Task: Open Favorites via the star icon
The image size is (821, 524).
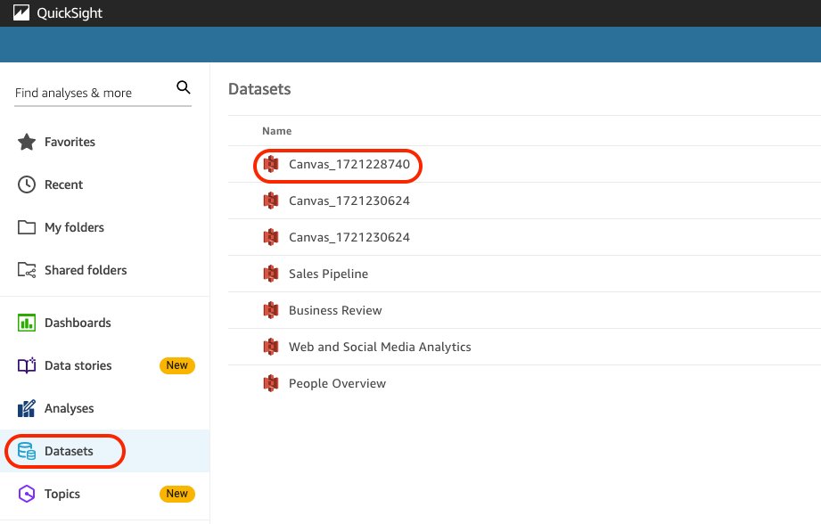Action: tap(27, 142)
